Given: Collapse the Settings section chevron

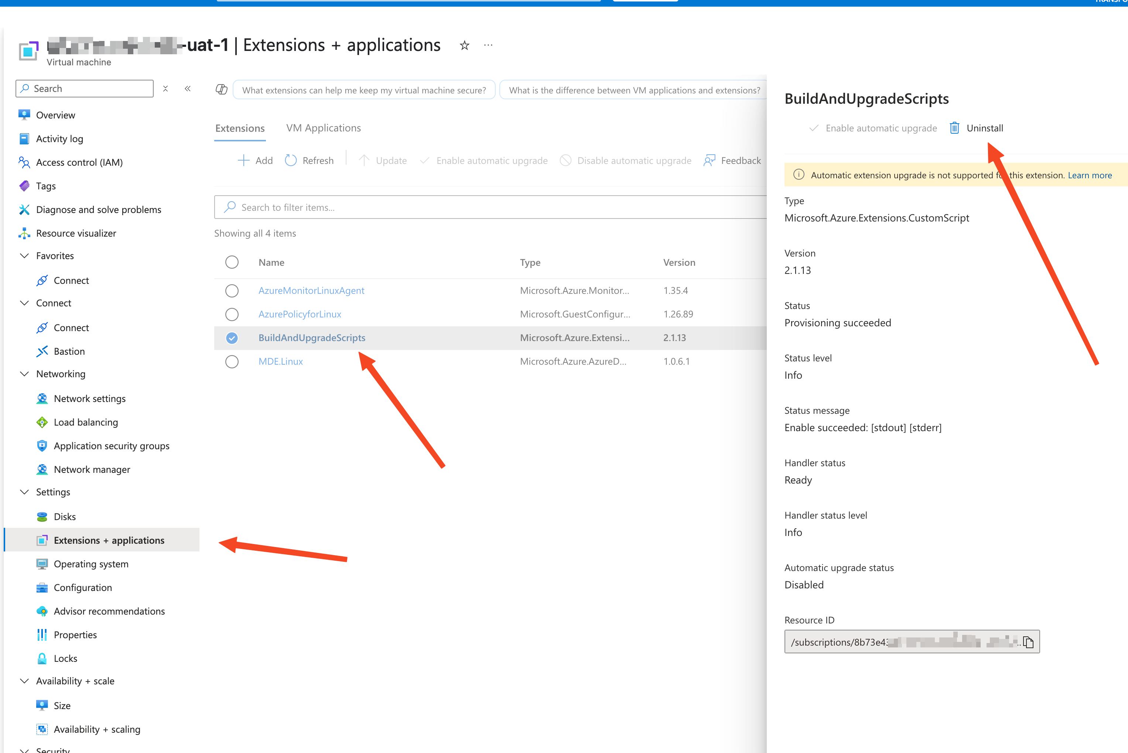Looking at the screenshot, I should coord(24,492).
